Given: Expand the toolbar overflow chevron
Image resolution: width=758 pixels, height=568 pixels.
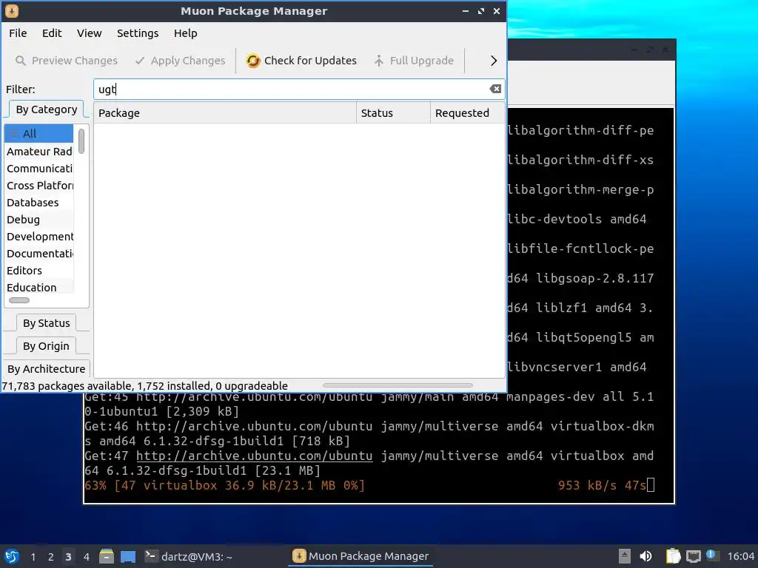Looking at the screenshot, I should 494,61.
